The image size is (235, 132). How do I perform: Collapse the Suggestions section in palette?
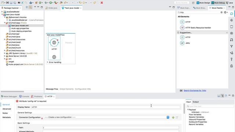point(227,33)
